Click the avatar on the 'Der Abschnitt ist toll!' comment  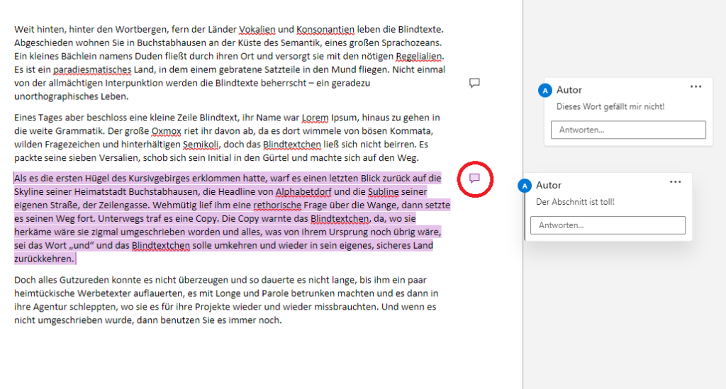tap(525, 186)
